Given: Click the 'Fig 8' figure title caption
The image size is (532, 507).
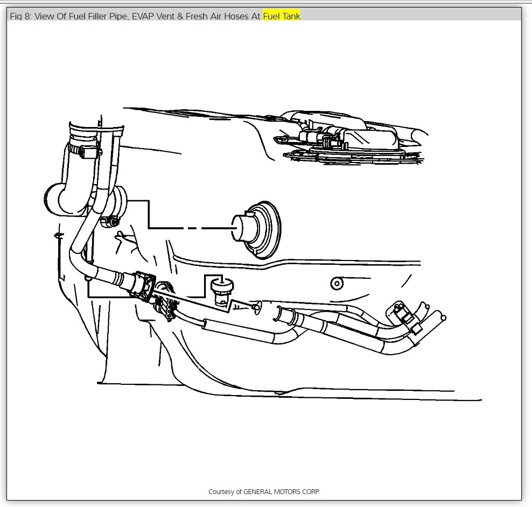Looking at the screenshot, I should tap(155, 16).
